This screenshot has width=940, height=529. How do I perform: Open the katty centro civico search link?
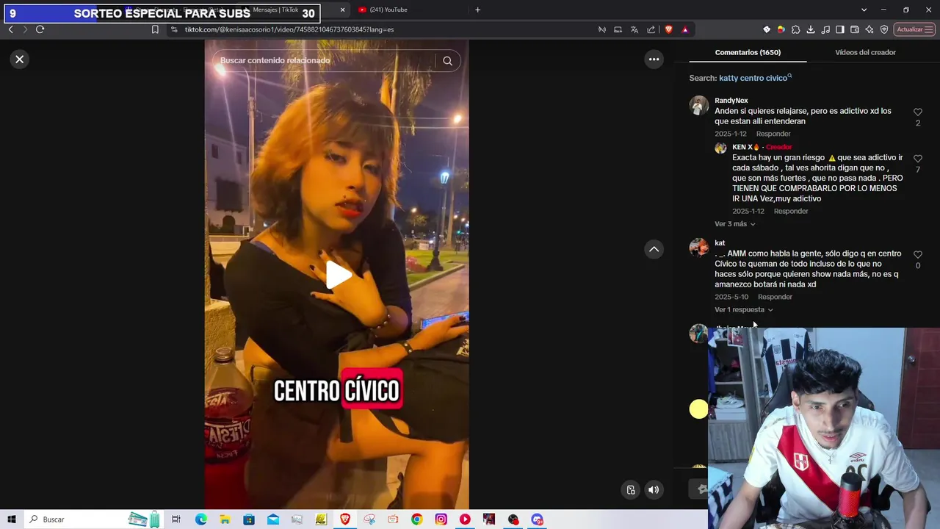[755, 78]
